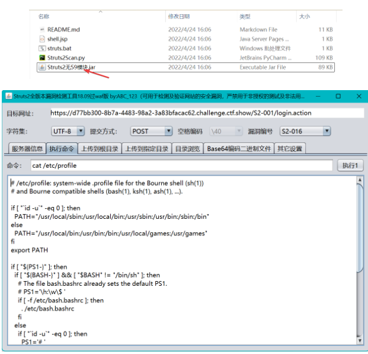Click the 提交方式 label
The image size is (368, 354).
pos(103,131)
